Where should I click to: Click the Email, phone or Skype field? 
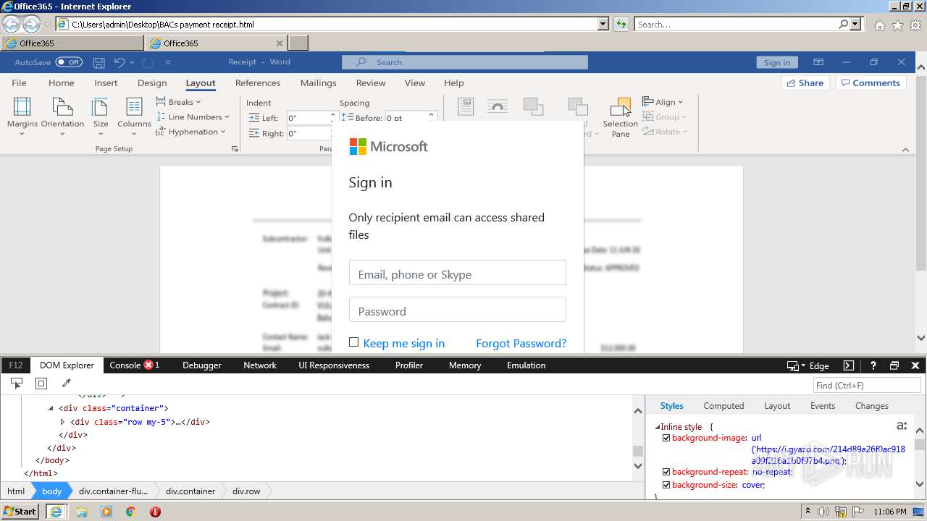coord(458,273)
